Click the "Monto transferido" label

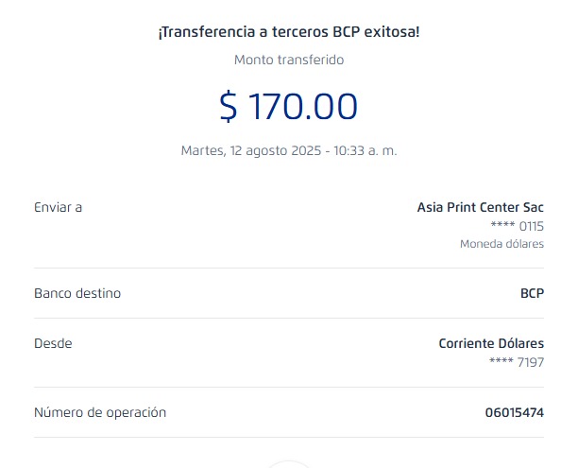pyautogui.click(x=289, y=60)
